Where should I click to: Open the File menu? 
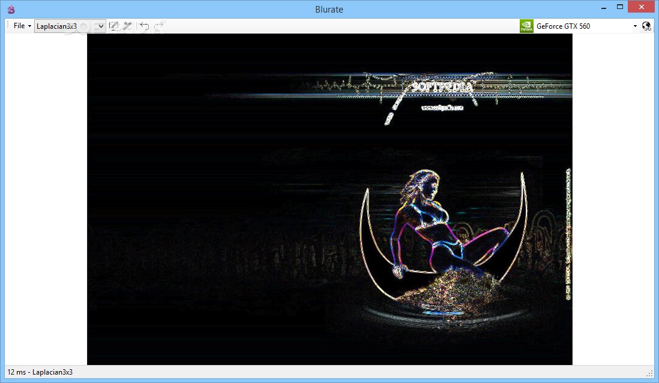(x=22, y=26)
